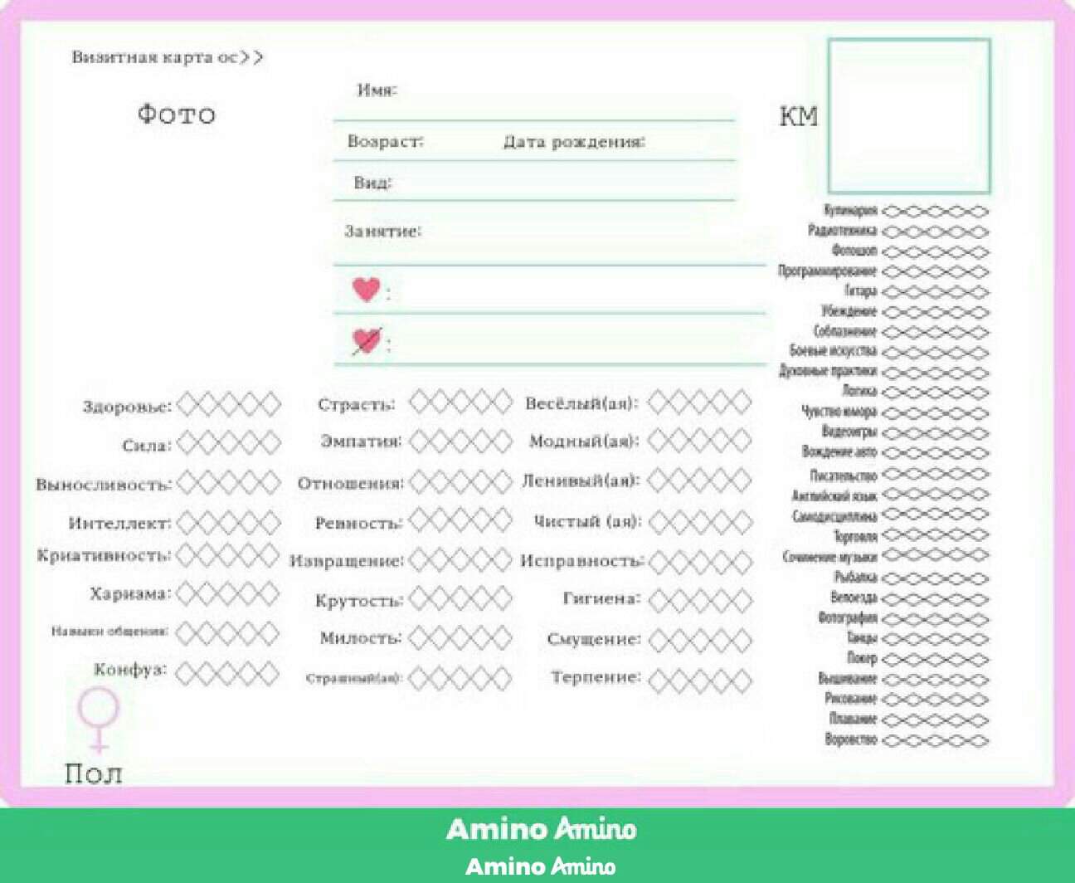
Task: Click the 'Кулинария' skill label
Action: (850, 211)
